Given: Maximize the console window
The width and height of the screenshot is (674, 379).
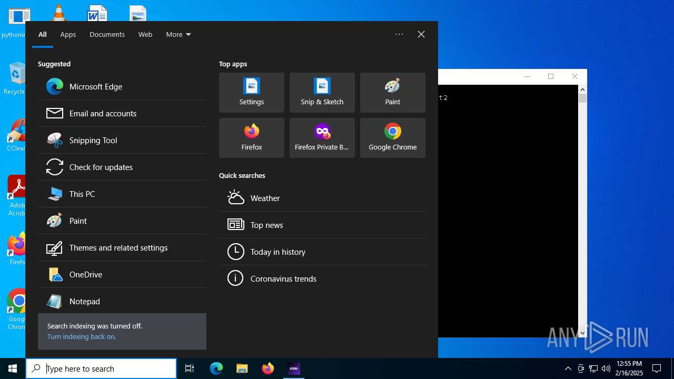Looking at the screenshot, I should click(551, 76).
